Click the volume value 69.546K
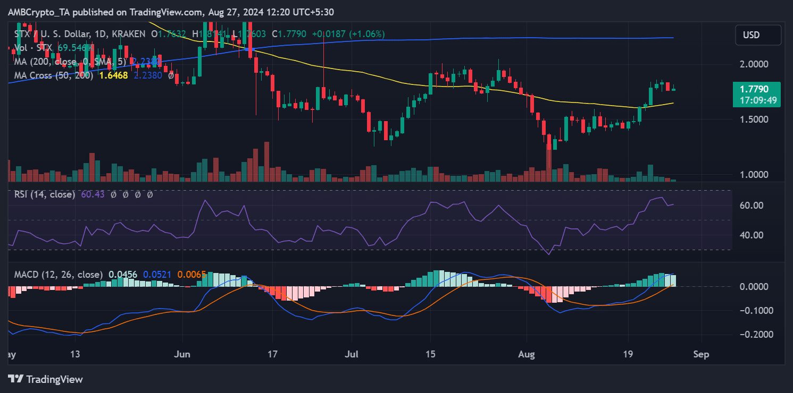 (75, 48)
